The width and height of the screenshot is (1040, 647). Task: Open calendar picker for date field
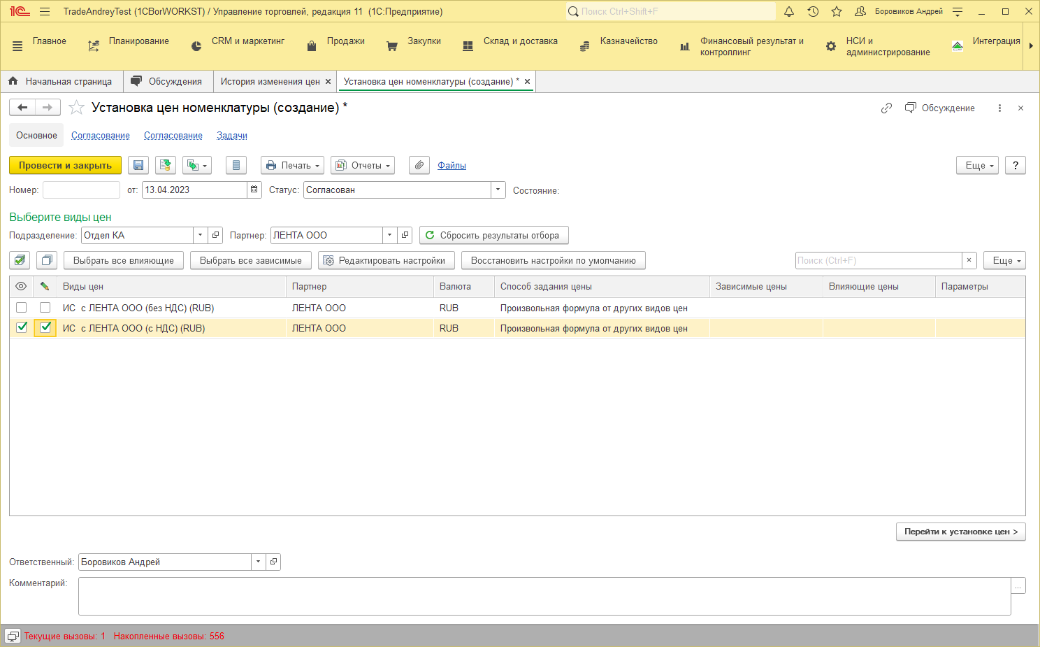coord(254,190)
